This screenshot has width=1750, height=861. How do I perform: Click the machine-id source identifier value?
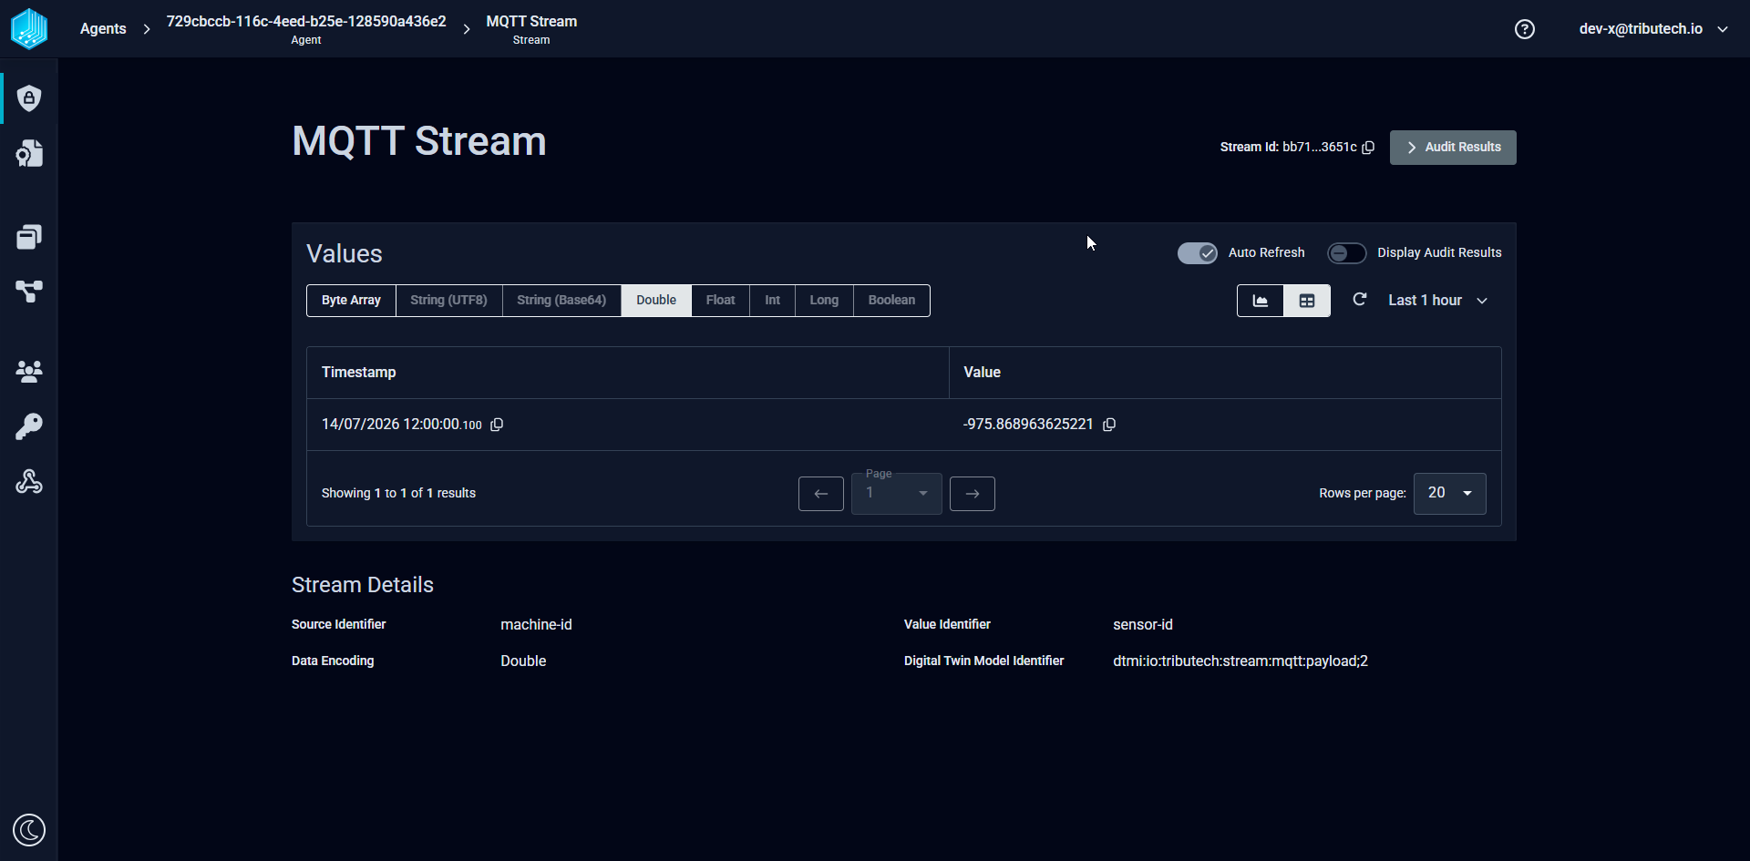click(x=536, y=625)
